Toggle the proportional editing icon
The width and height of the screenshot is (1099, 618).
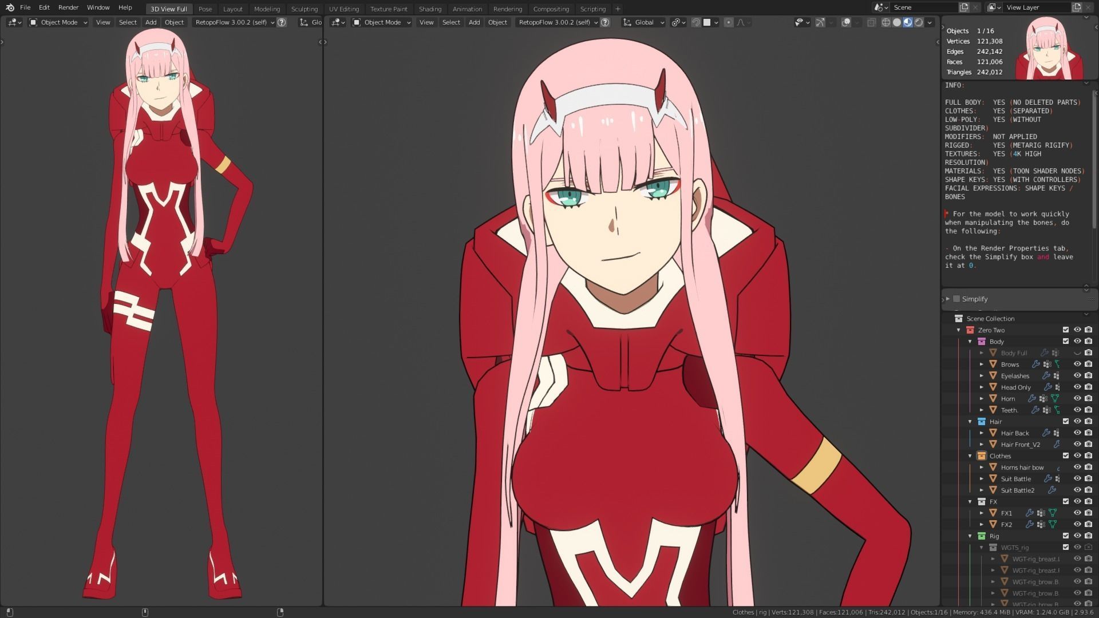[728, 22]
